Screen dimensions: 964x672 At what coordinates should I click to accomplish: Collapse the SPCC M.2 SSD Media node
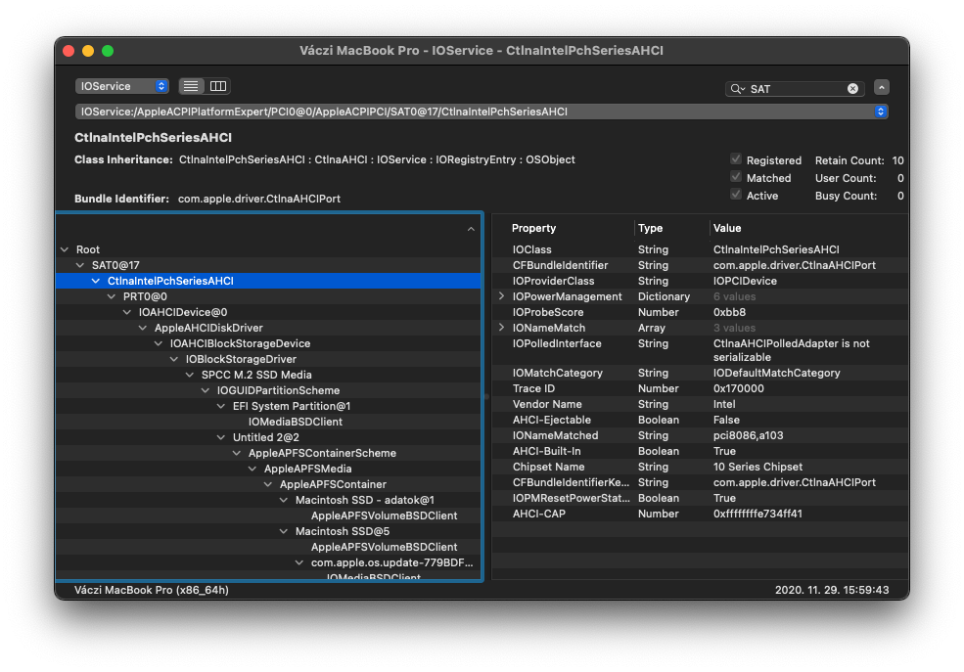[189, 375]
